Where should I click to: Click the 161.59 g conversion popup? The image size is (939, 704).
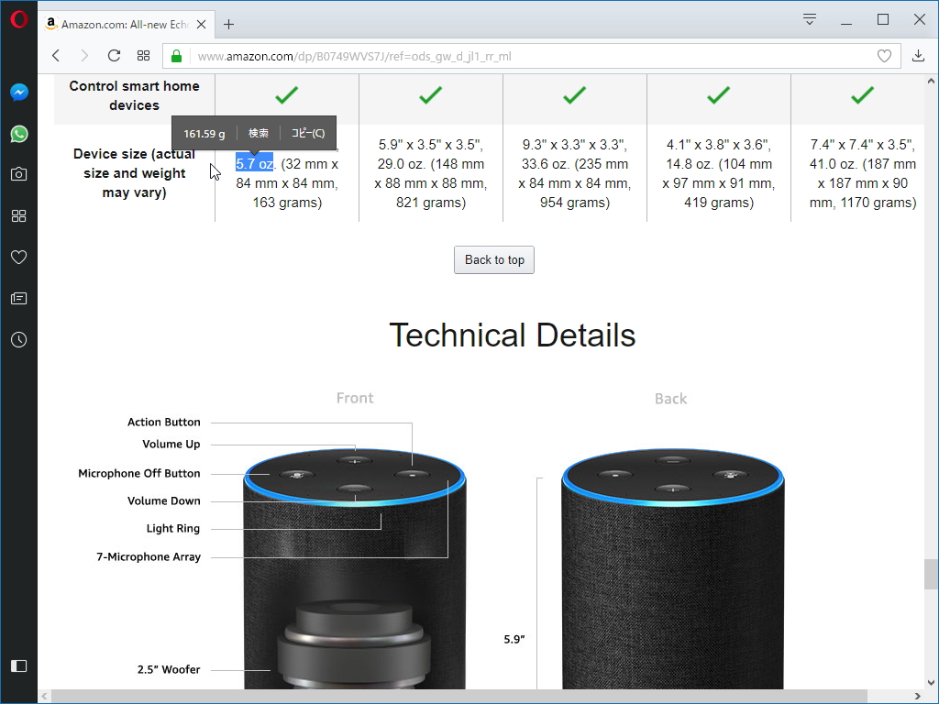(204, 134)
